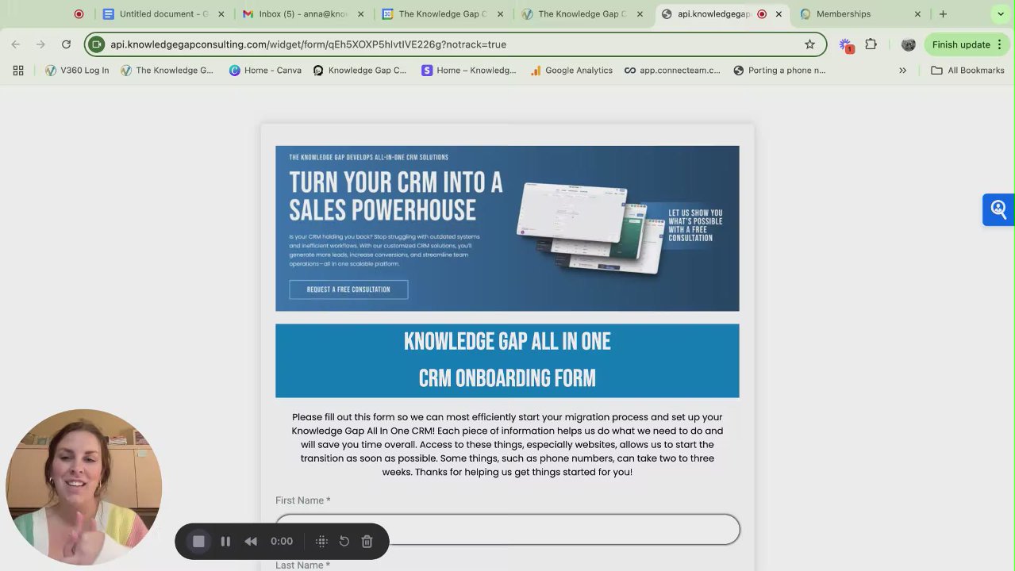Switch to the Gmail Inbox tab

coord(304,13)
